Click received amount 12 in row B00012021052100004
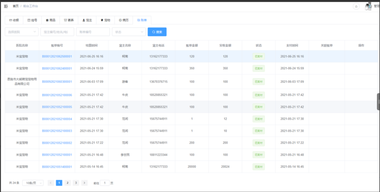380x192 pixels. pos(225,119)
